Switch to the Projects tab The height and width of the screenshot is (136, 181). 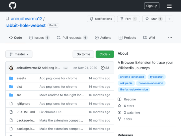127,38
